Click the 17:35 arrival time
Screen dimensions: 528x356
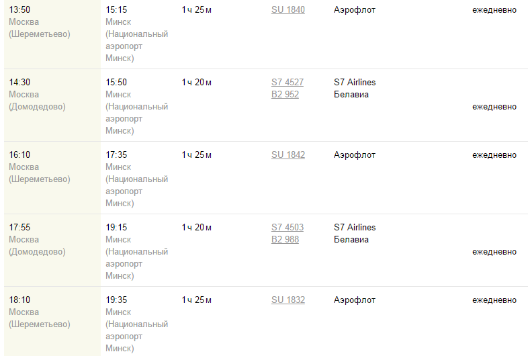pos(116,155)
